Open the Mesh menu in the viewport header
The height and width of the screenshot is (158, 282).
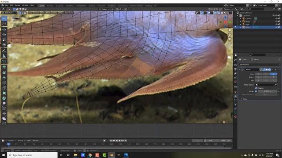[x=48, y=13]
